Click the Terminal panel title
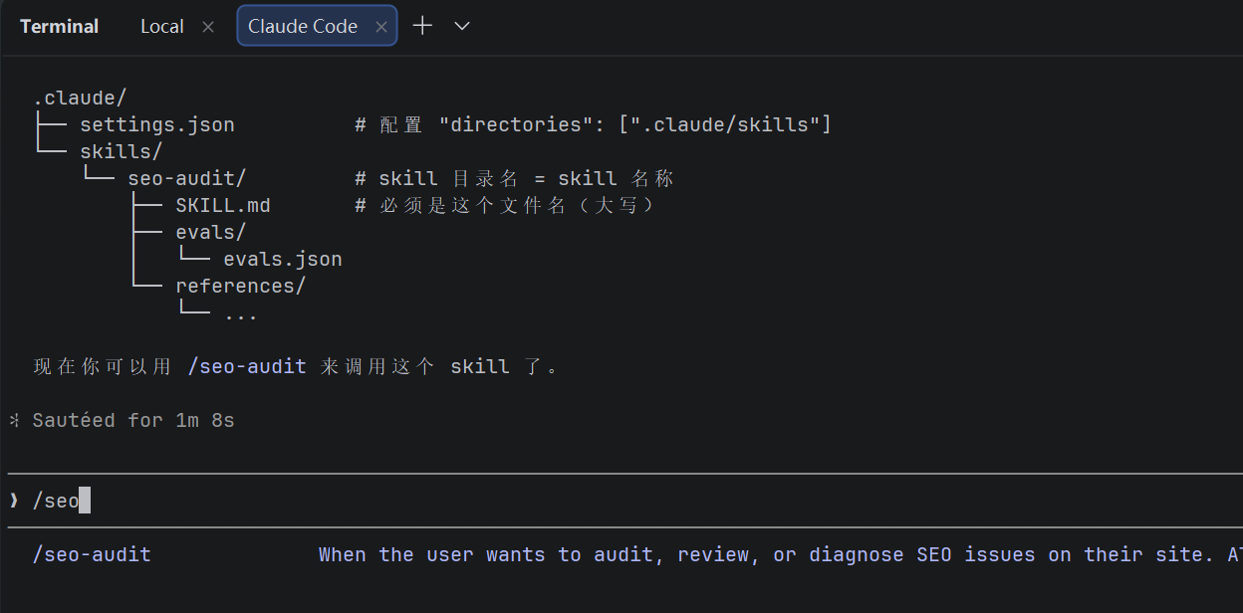 (x=59, y=27)
